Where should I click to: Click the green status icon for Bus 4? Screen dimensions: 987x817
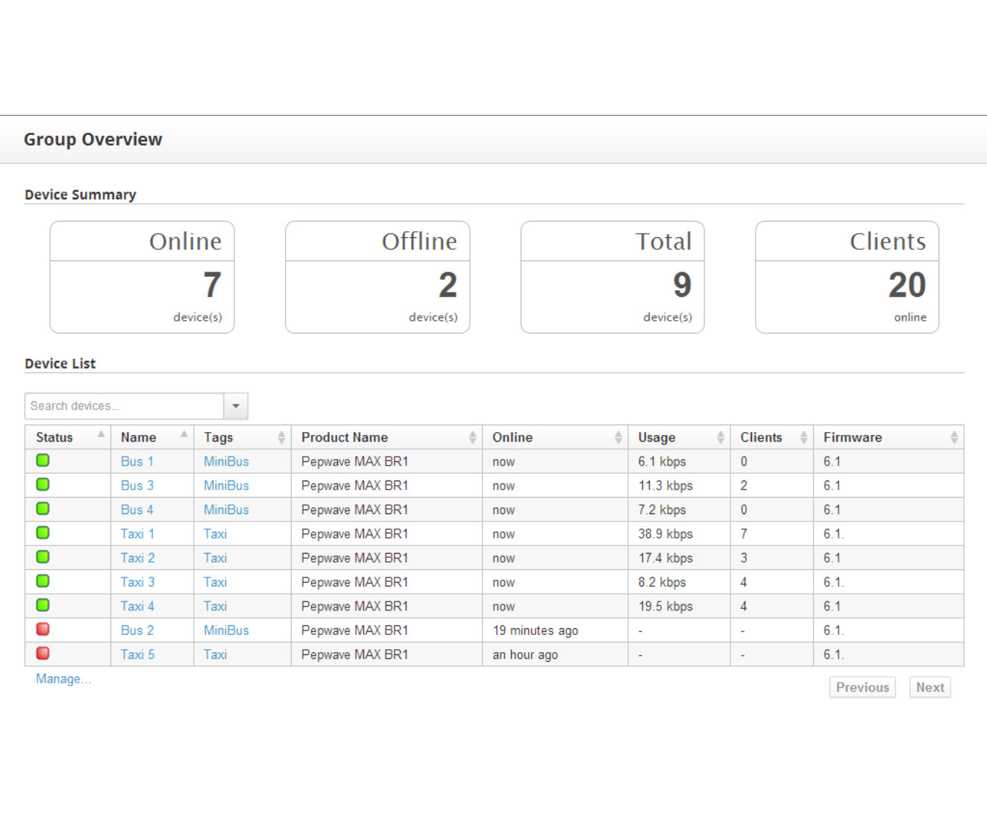click(x=43, y=509)
